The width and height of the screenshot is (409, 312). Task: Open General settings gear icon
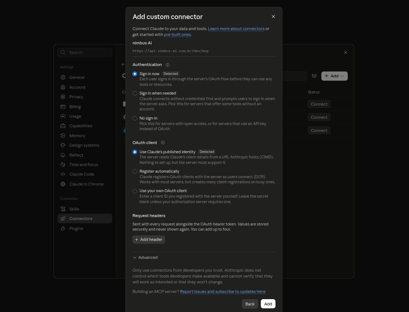63,77
